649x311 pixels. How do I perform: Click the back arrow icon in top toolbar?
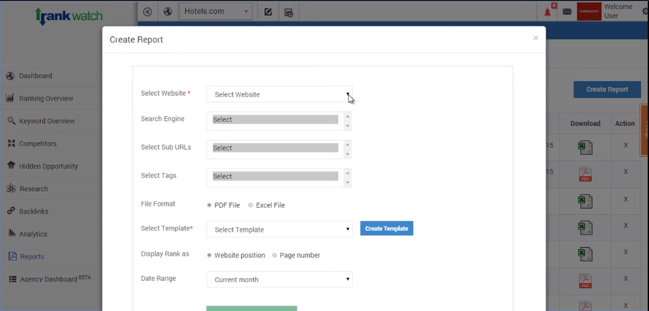pyautogui.click(x=148, y=12)
